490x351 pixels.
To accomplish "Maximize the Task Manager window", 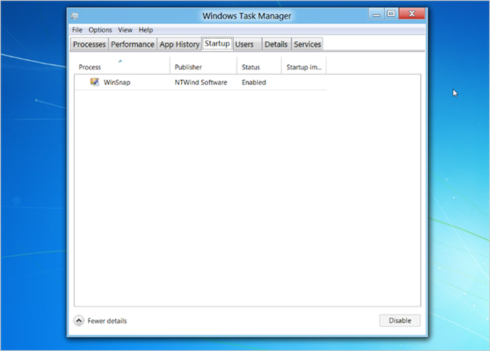I will [x=391, y=14].
